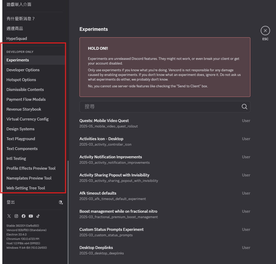This screenshot has width=276, height=264.
Task: Open the Instagram social link icon
Action: coord(16,216)
